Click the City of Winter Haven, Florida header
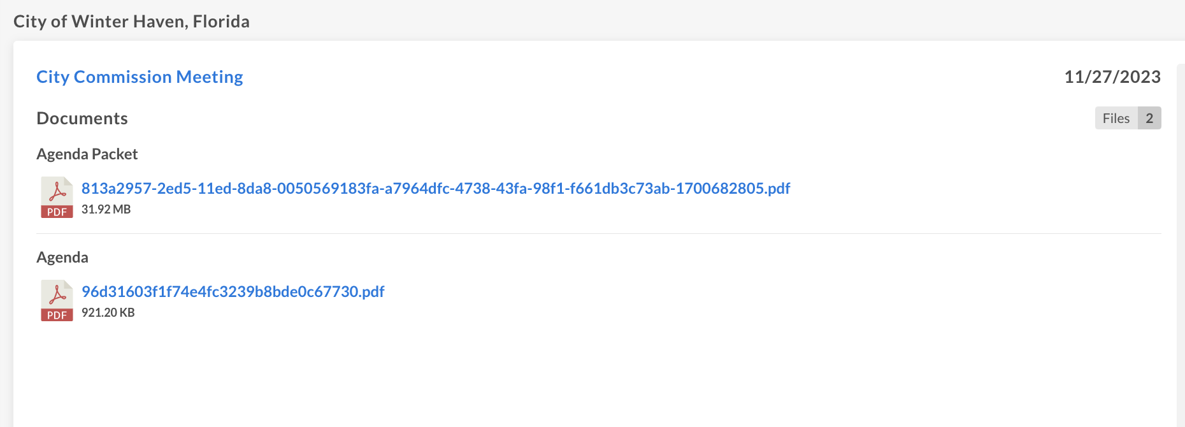Screen dimensions: 1185x427 pos(131,21)
